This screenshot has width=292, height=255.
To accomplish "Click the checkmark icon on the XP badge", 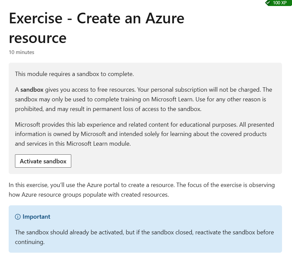I will coord(269,3).
